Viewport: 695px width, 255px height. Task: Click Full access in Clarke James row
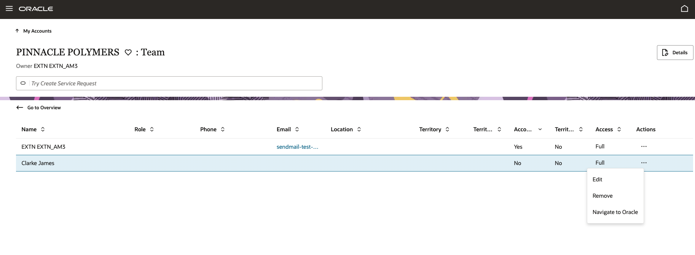(x=600, y=163)
